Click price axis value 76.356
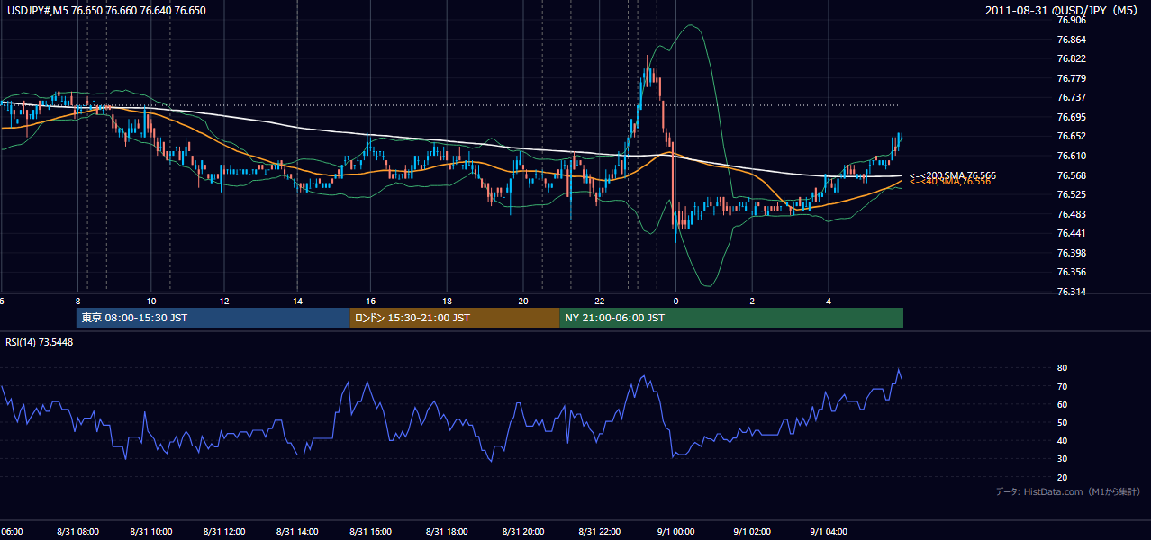Screen dimensions: 1151x540 pos(1072,272)
